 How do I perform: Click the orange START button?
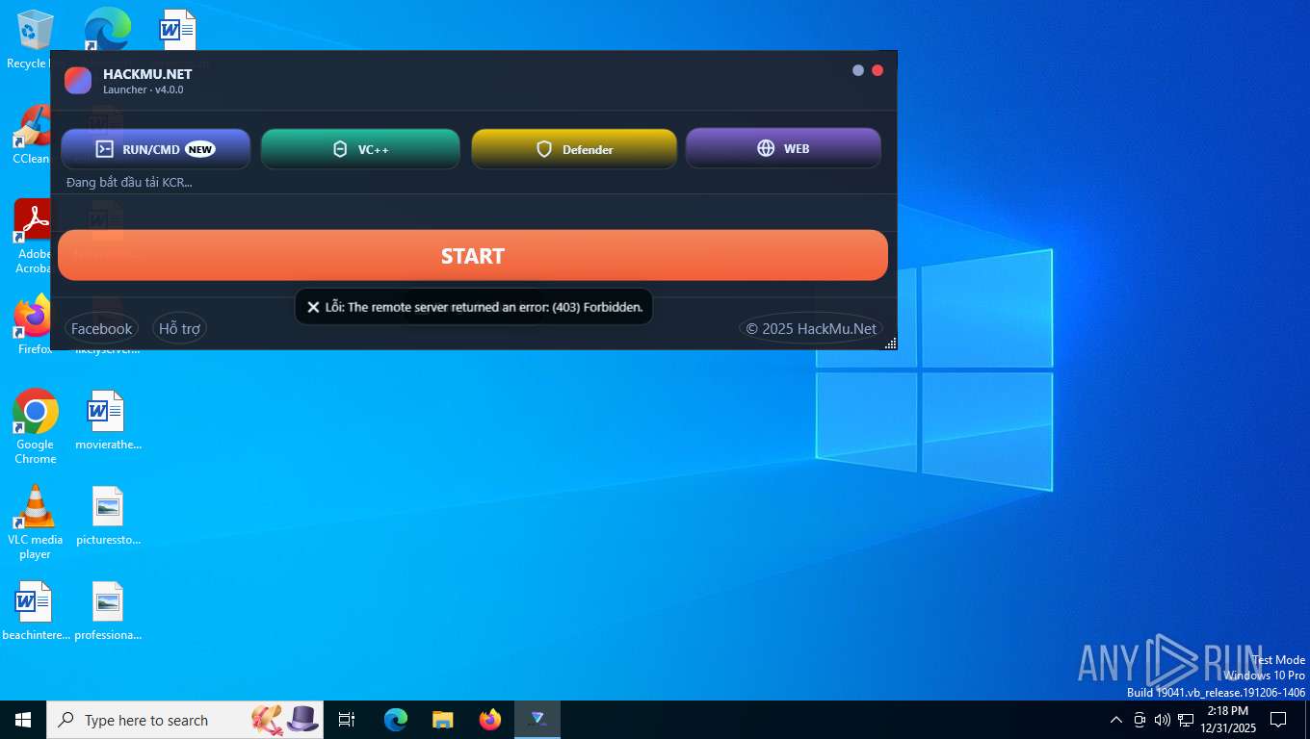point(473,255)
